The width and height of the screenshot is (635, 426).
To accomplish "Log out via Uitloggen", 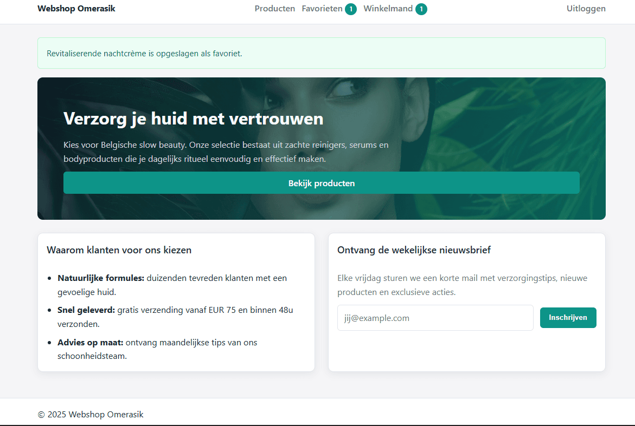I will tap(586, 9).
